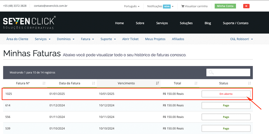Sort by Status column arrows
Viewport: 269px width, 134px height.
(250, 83)
